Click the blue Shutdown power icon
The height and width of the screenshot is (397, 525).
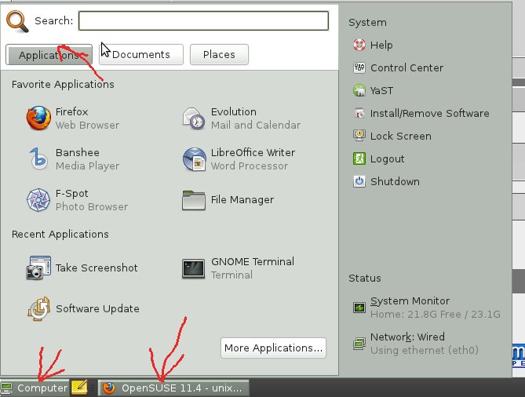359,181
